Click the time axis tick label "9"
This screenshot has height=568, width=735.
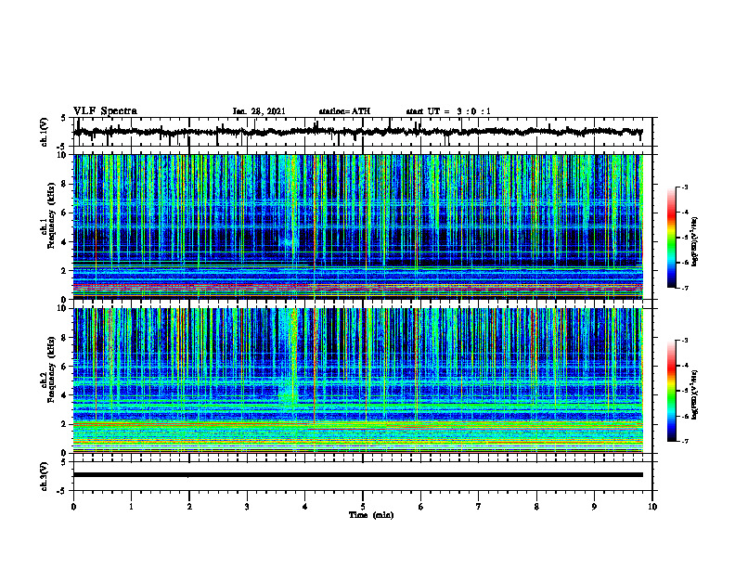pyautogui.click(x=594, y=507)
